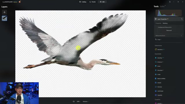Switch to the Edits panel tab
This screenshot has height=104, width=185.
pyautogui.click(x=162, y=6)
